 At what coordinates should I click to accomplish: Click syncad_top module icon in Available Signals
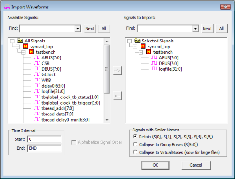pyautogui.click(x=26, y=46)
